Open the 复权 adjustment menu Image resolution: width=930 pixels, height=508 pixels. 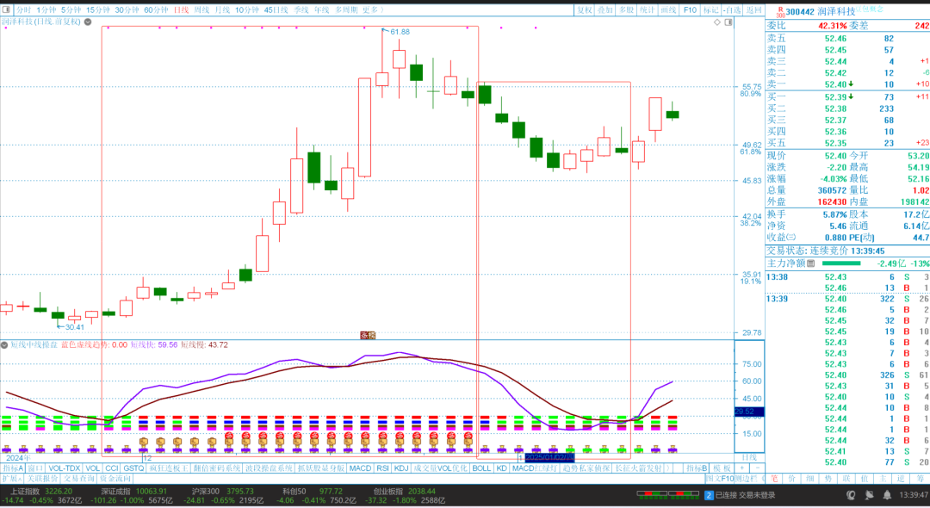click(x=585, y=10)
